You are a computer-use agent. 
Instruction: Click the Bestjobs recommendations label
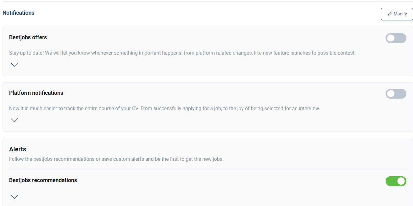click(x=43, y=180)
